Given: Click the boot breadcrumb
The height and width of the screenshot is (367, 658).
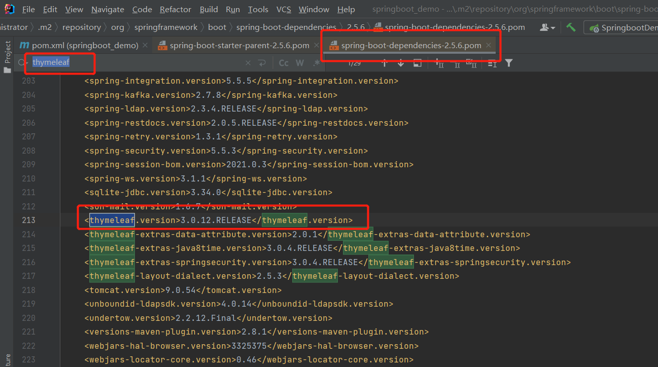Looking at the screenshot, I should pyautogui.click(x=217, y=27).
